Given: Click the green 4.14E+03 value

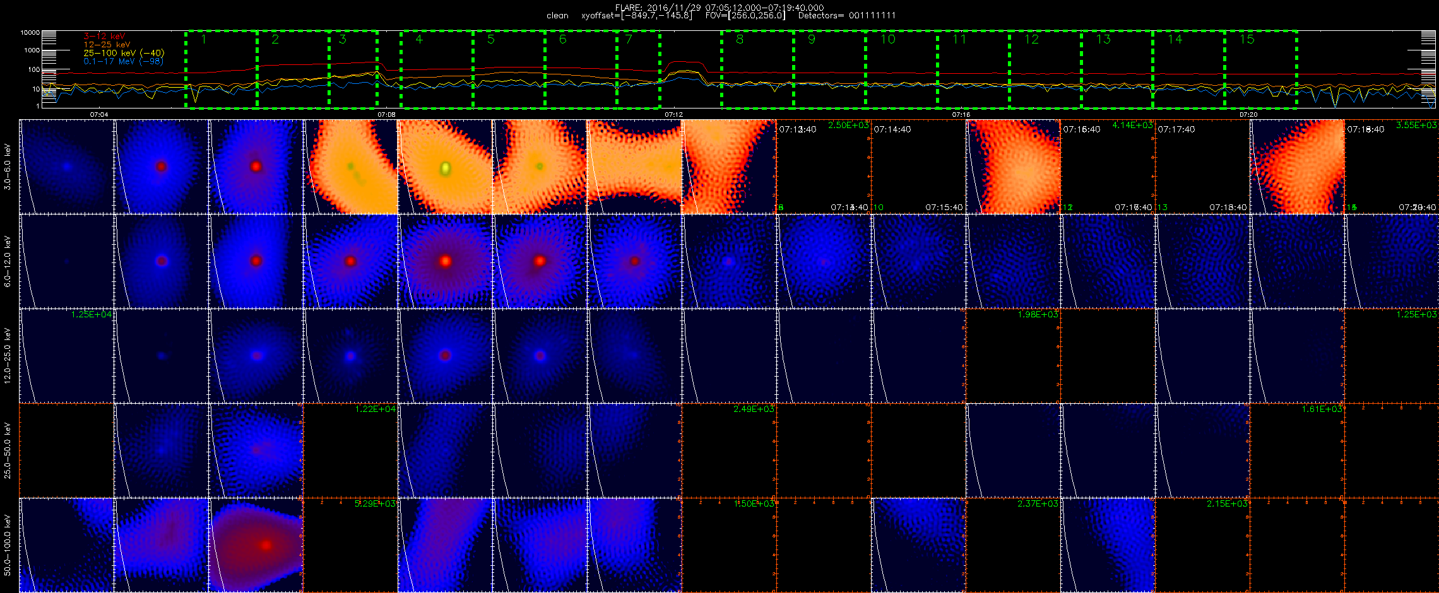Looking at the screenshot, I should (x=1132, y=126).
